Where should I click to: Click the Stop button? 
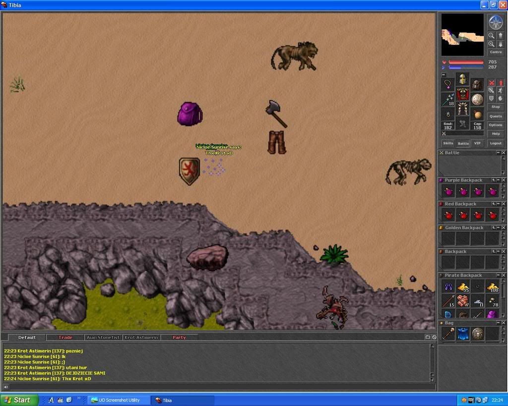tap(496, 107)
